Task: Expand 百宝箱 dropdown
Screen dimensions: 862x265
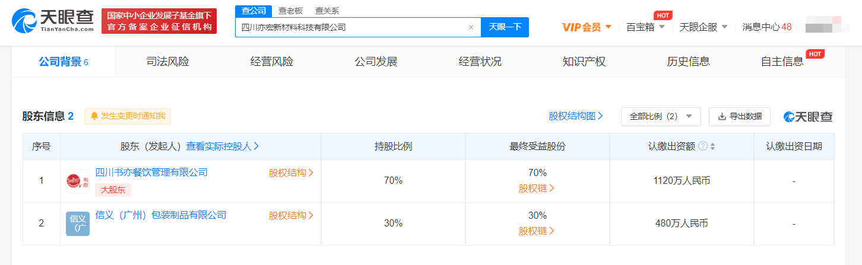Action: pos(646,27)
